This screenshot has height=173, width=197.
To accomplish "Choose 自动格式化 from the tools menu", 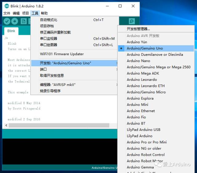I will coord(74,20).
